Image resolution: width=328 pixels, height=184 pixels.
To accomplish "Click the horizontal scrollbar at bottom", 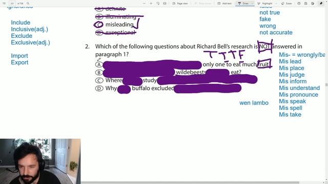I will click(190, 182).
